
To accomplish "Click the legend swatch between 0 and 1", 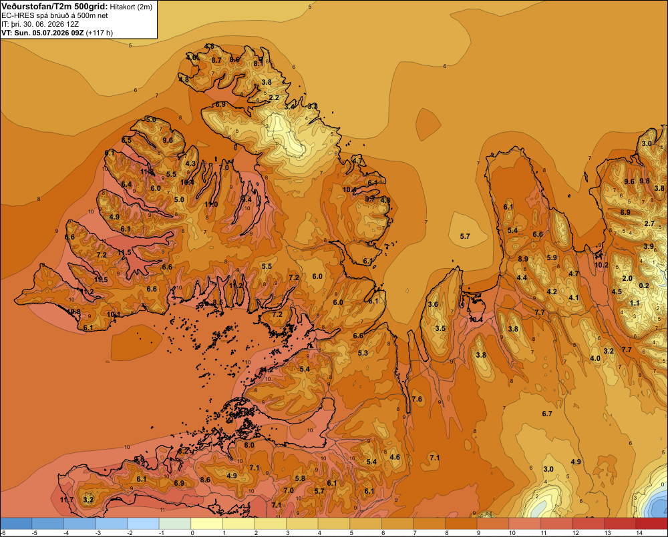I will (206, 524).
